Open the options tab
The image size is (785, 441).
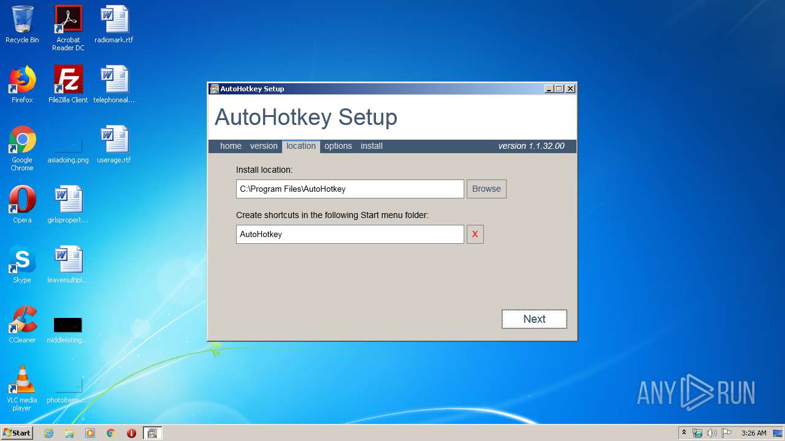coord(338,146)
